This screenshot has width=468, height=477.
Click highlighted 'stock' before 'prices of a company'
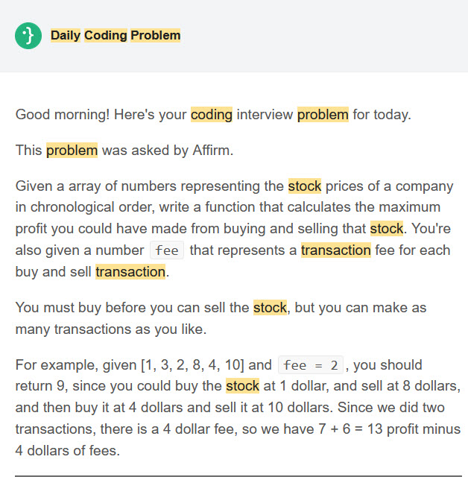pos(305,186)
